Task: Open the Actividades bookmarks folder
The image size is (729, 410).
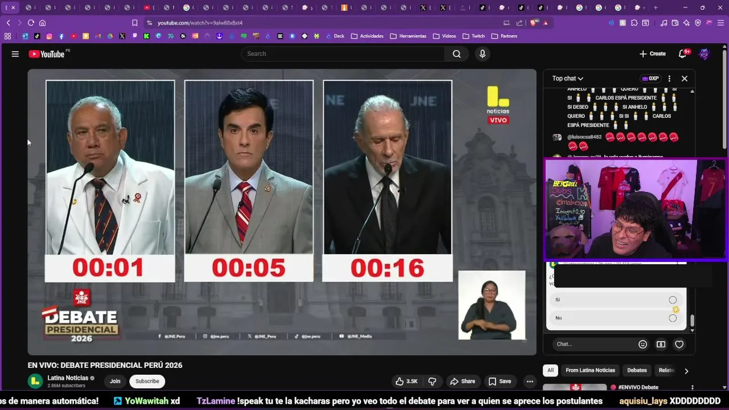Action: (x=367, y=36)
